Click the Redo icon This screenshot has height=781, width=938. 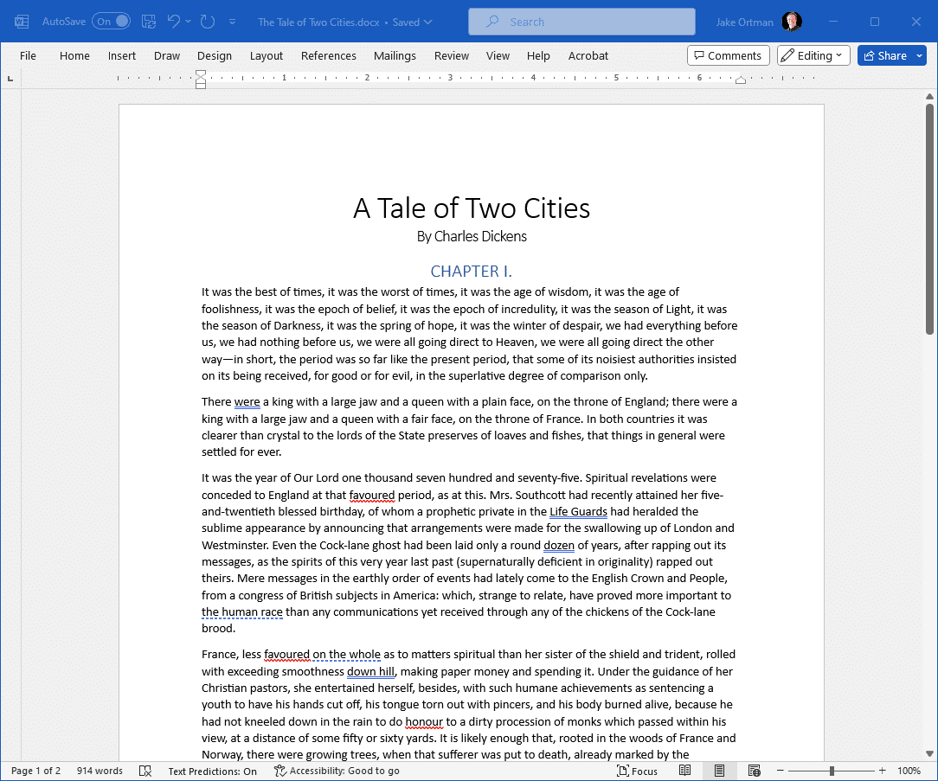coord(208,22)
